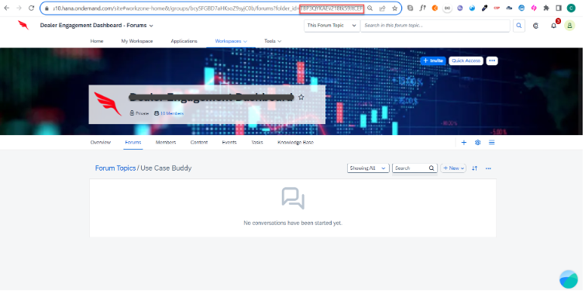Open 'This Forum Topic' search scope dropdown

pos(332,26)
